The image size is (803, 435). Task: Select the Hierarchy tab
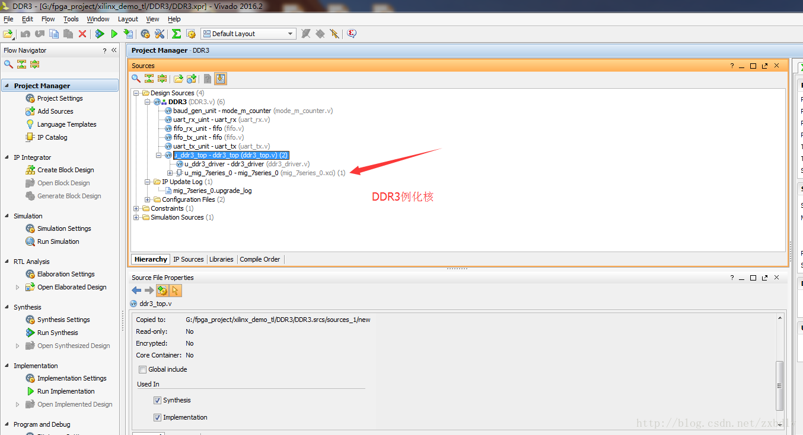(151, 259)
